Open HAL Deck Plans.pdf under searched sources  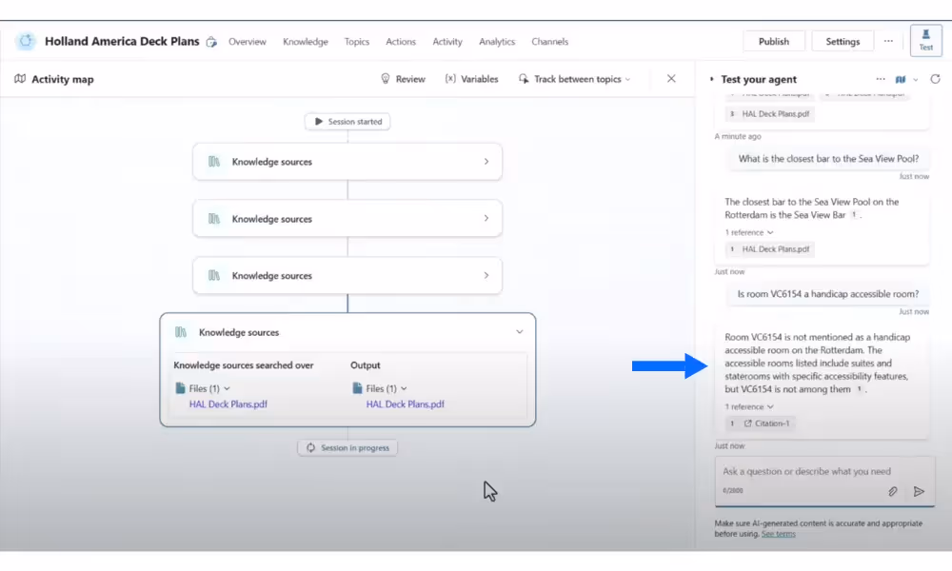[228, 404]
